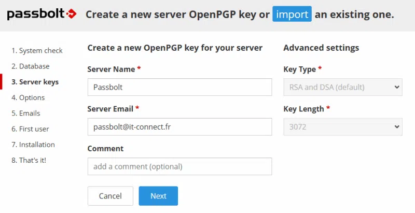Screen dimensions: 415x213
Task: Open the Emails step
Action: pos(26,113)
